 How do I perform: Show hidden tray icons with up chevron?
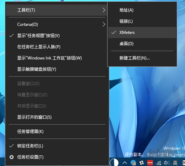[x=125, y=163]
